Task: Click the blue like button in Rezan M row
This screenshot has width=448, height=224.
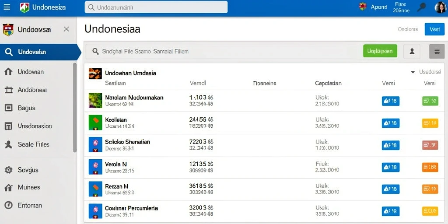Action: click(391, 189)
